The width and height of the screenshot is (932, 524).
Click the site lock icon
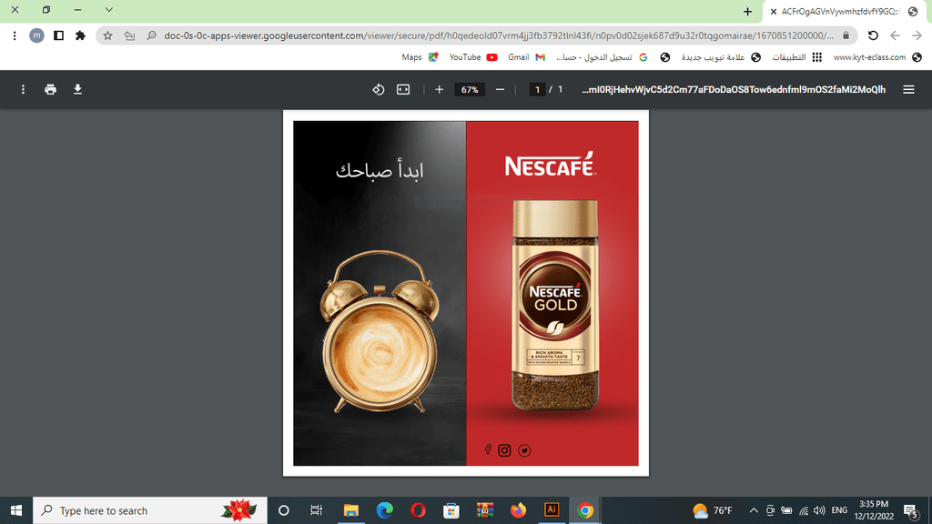click(x=846, y=35)
